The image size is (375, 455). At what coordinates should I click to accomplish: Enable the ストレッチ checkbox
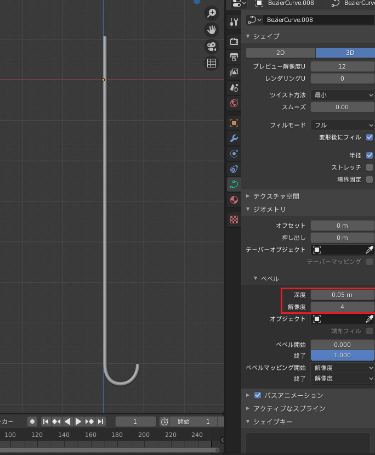(369, 167)
